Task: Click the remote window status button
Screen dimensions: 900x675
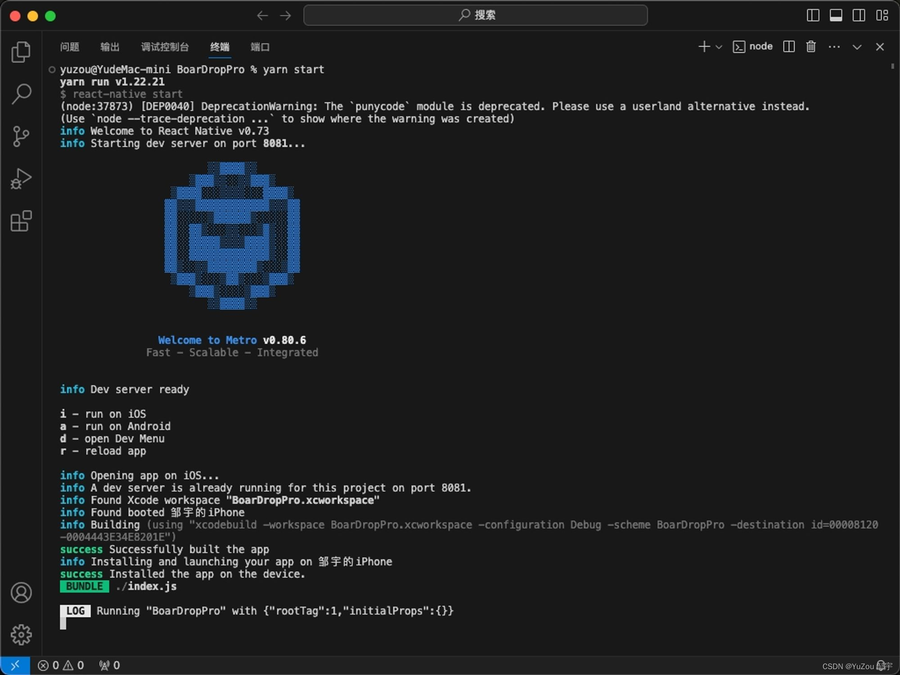Action: pyautogui.click(x=15, y=665)
